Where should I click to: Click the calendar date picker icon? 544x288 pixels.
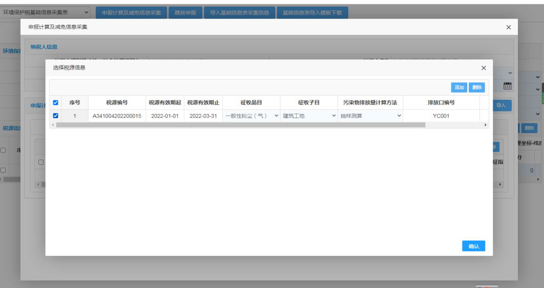coord(508,86)
